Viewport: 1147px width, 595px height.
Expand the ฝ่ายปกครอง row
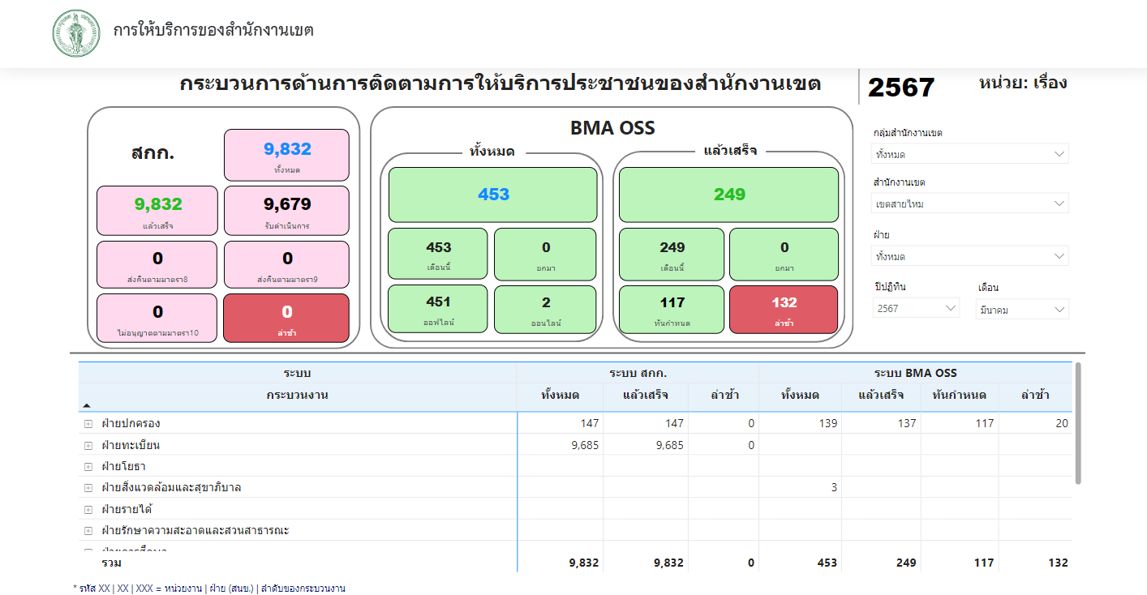(x=88, y=424)
